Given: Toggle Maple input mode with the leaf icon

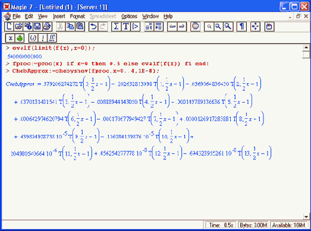Looking at the screenshot, I should point(20,38).
